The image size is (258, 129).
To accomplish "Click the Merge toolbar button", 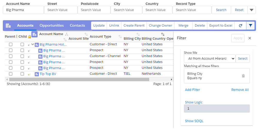I will [183, 26].
